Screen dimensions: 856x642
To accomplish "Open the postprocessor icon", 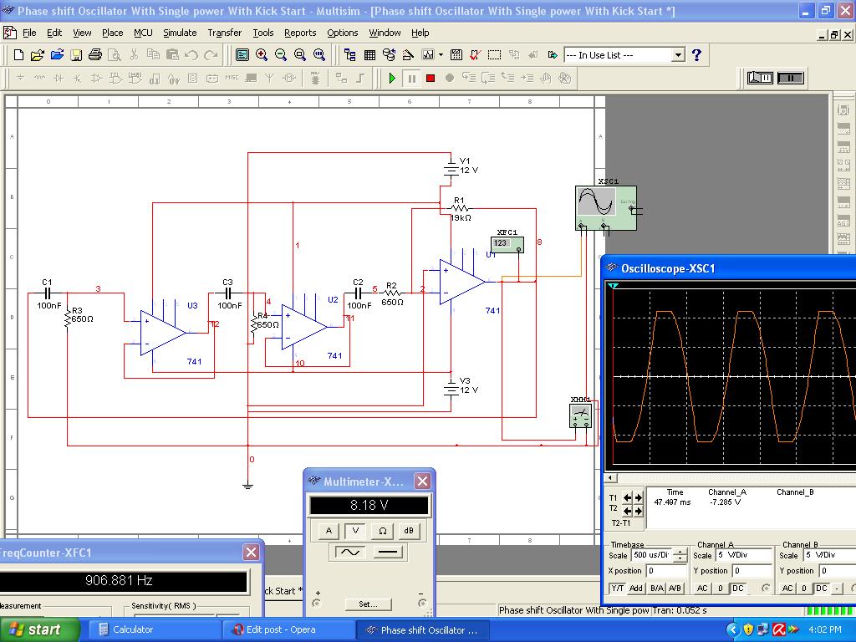I will (x=456, y=54).
